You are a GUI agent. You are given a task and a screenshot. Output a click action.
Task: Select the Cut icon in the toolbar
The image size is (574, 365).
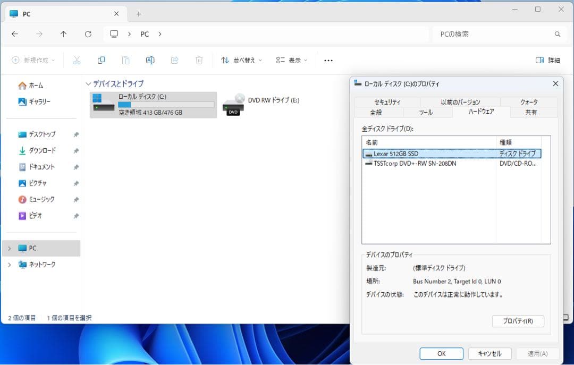pyautogui.click(x=77, y=60)
